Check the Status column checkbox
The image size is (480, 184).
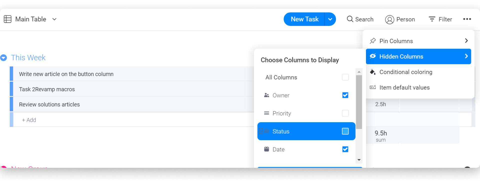[345, 131]
